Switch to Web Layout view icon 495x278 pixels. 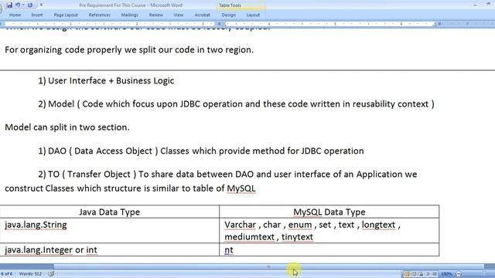pyautogui.click(x=421, y=274)
